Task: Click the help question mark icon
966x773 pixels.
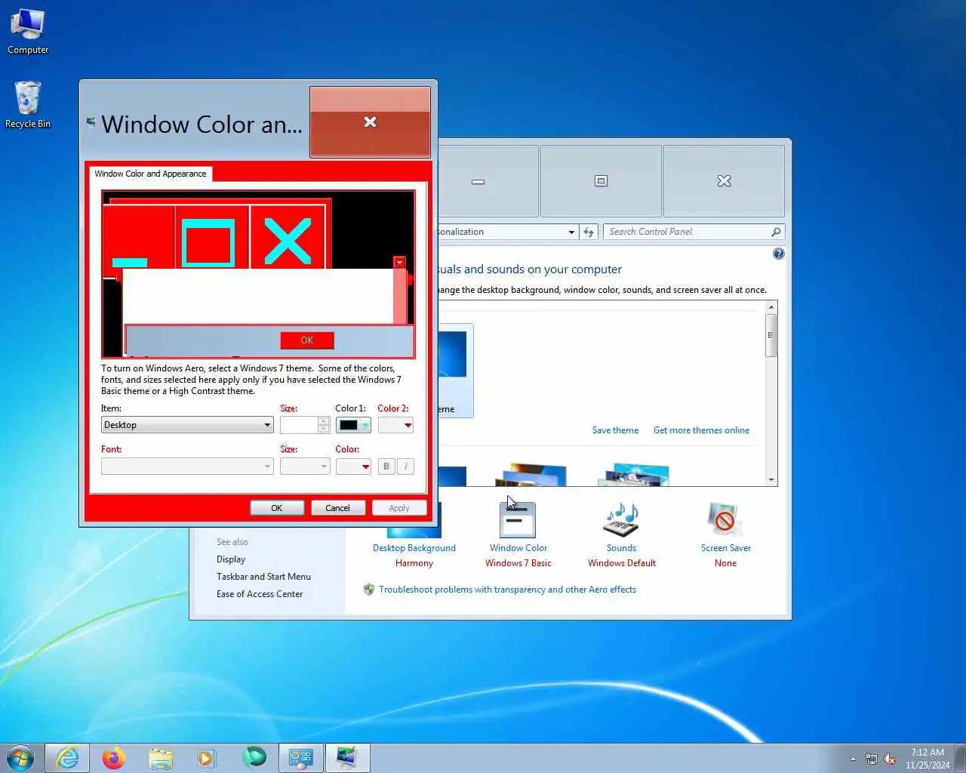Action: coord(779,254)
